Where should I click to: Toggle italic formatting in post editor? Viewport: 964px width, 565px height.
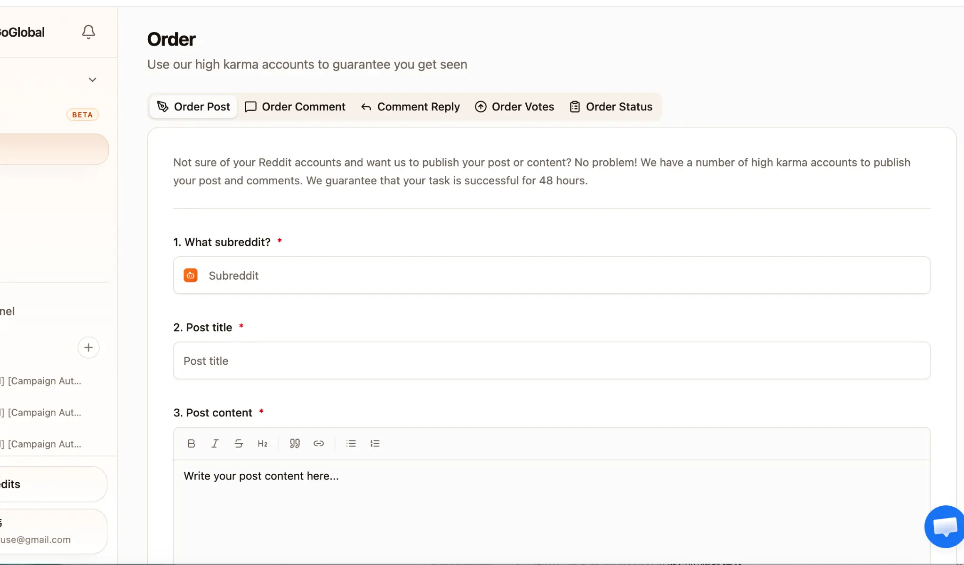click(x=215, y=443)
